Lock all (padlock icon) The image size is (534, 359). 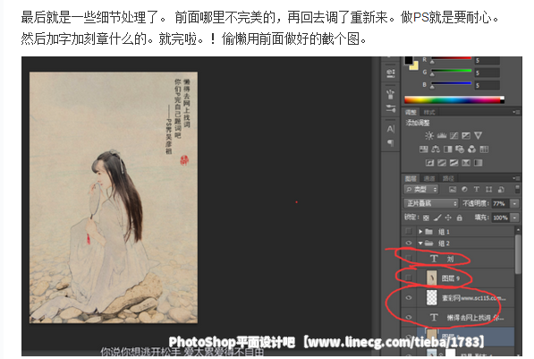tap(460, 218)
